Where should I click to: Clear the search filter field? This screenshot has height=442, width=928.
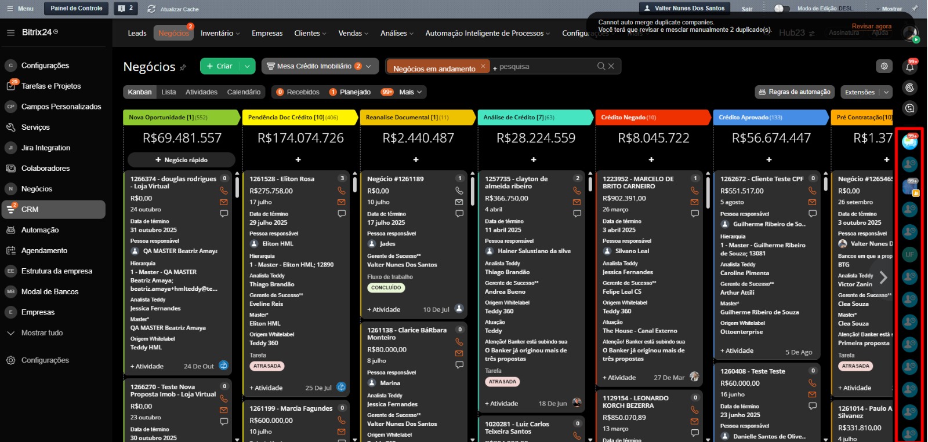[x=611, y=66]
